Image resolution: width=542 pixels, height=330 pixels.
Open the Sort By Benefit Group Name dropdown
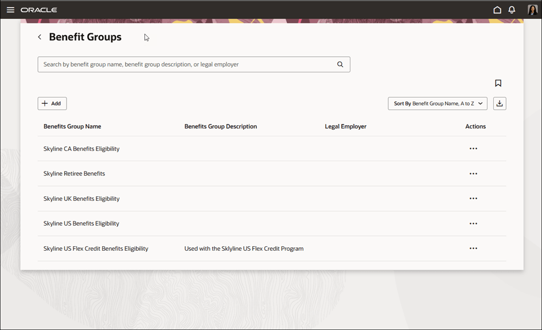tap(438, 103)
